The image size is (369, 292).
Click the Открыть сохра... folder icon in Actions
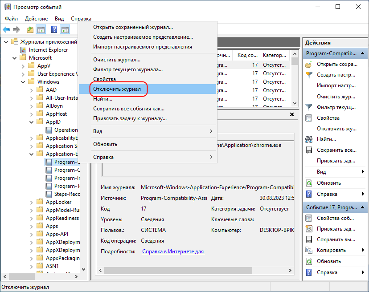click(x=308, y=65)
